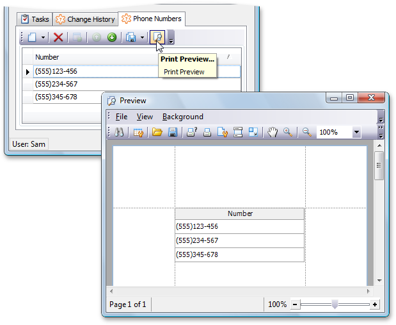Click the Customize icon in Preview toolbar
The width and height of the screenshot is (396, 325).
pos(138,132)
